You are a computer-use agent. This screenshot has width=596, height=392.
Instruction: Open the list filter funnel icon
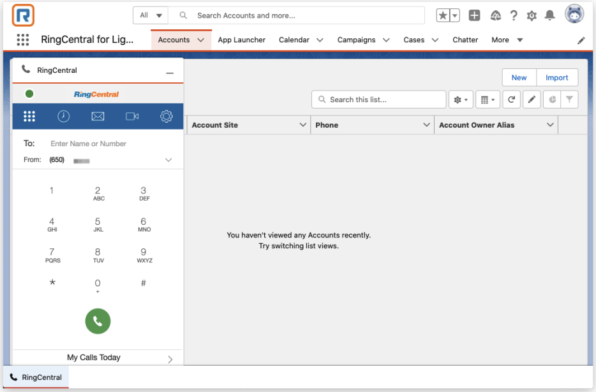[x=569, y=100]
